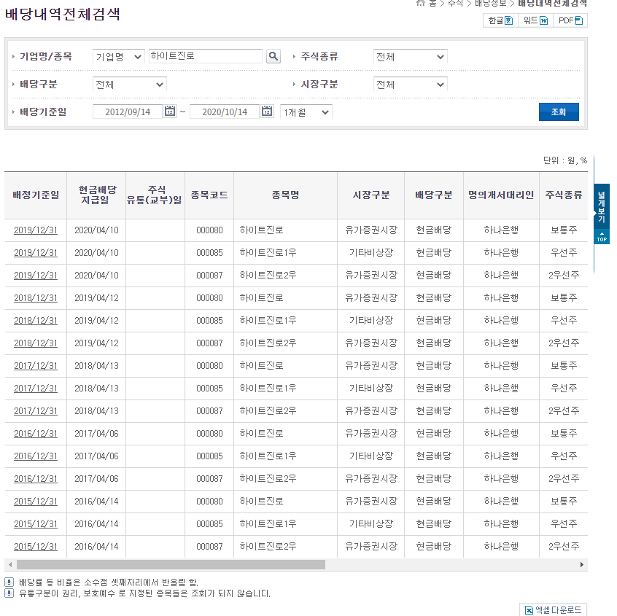617x616 pixels.
Task: Click the right arrow of horizontal scrollbar
Action: coord(581,564)
